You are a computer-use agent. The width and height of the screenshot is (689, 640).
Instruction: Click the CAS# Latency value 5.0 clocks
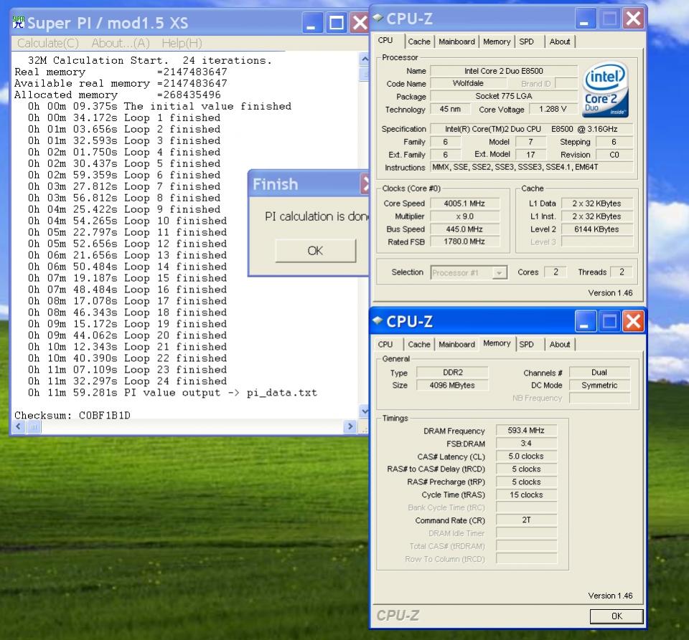pos(526,457)
